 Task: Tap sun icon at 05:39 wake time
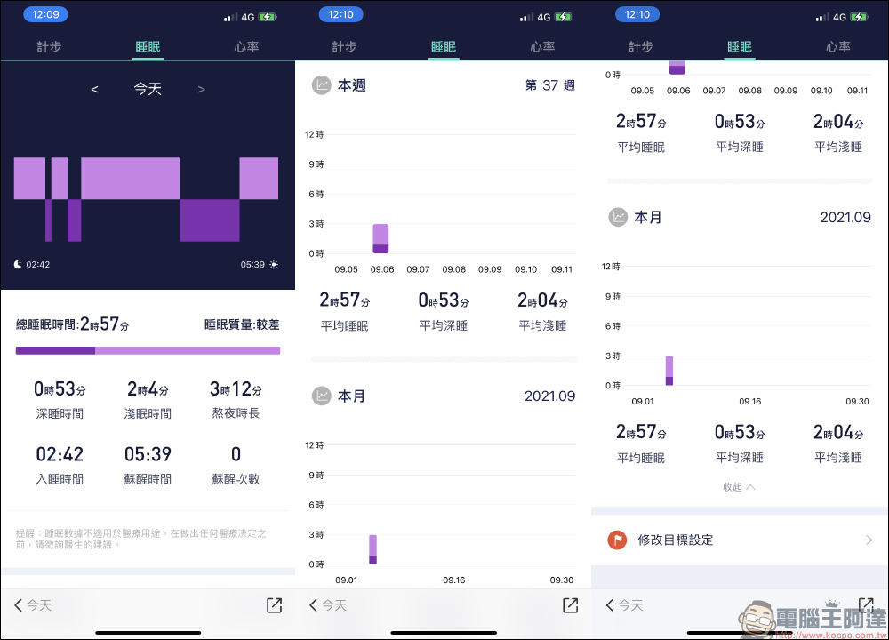(x=274, y=264)
